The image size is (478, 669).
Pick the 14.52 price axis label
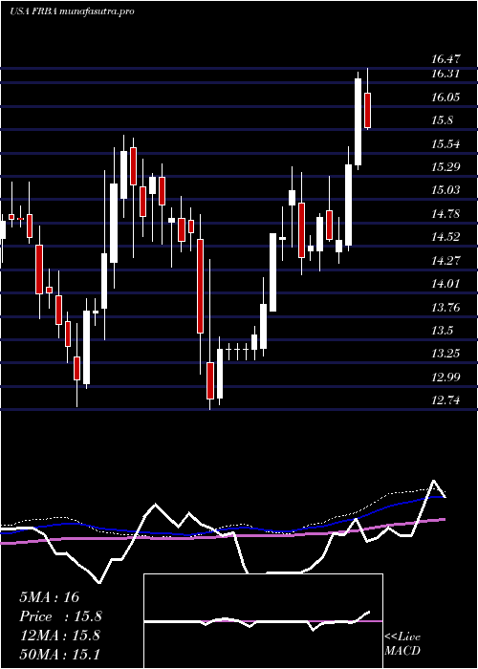pos(446,237)
